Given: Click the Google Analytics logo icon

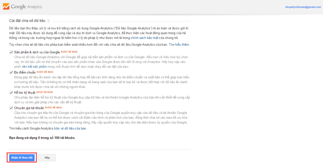Looking at the screenshot, I should (6, 7).
